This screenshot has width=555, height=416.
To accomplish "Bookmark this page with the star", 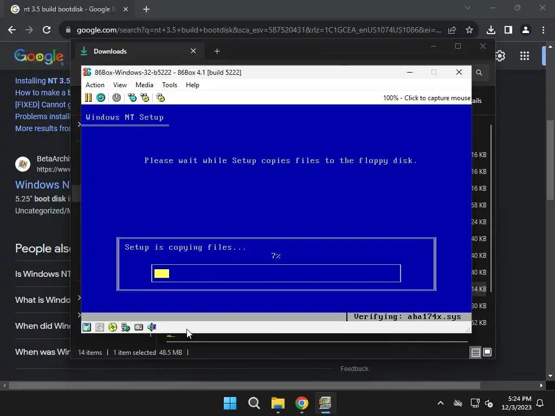I will (469, 30).
